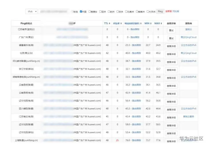View details for the 河北廊坊联通 row
207x146 pixels.
coord(171,62)
